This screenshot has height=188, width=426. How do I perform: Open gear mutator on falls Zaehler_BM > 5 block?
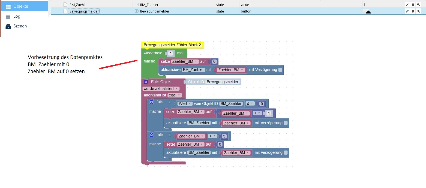pyautogui.click(x=152, y=134)
